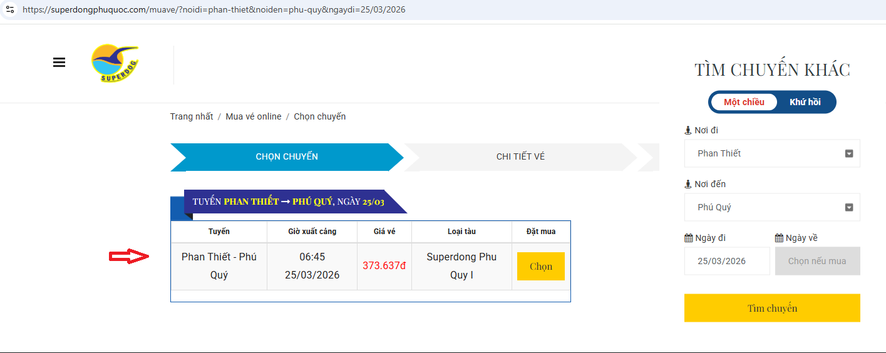Click the Ngày về return date field
The image size is (886, 353).
pyautogui.click(x=816, y=261)
